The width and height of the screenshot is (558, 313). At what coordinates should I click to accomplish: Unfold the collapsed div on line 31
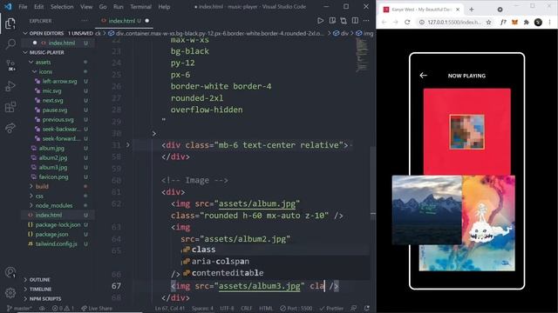click(x=128, y=145)
